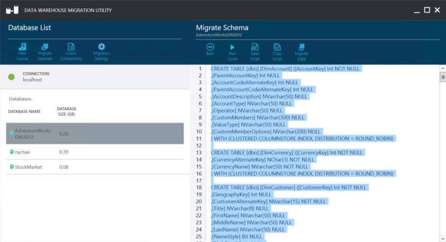Click the green connection status indicator

(11, 77)
